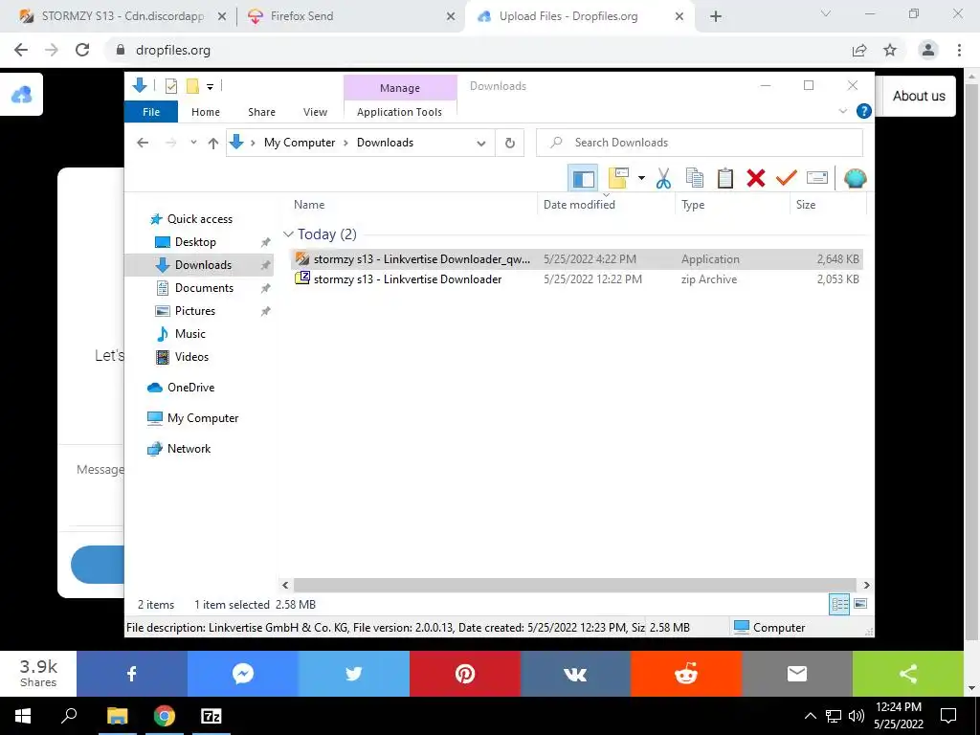Open 7-Zip from Windows taskbar
Viewport: 980px width, 735px height.
coord(212,716)
